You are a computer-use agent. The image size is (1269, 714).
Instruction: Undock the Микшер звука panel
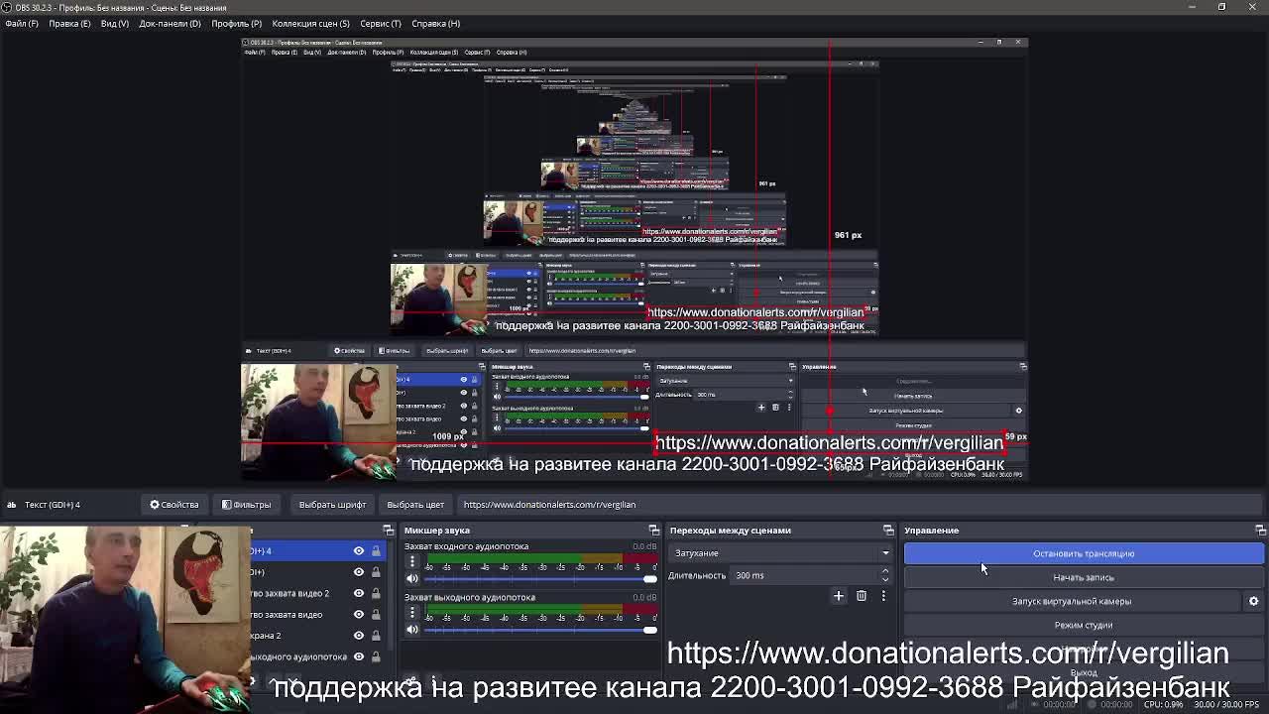[653, 531]
